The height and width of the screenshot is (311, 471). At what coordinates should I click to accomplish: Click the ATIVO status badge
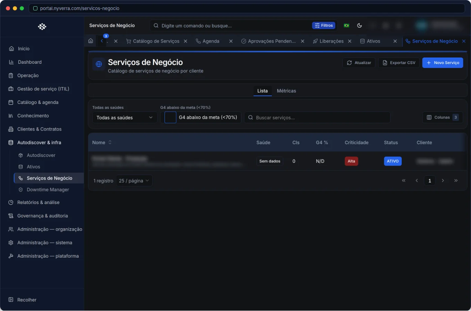click(x=393, y=161)
